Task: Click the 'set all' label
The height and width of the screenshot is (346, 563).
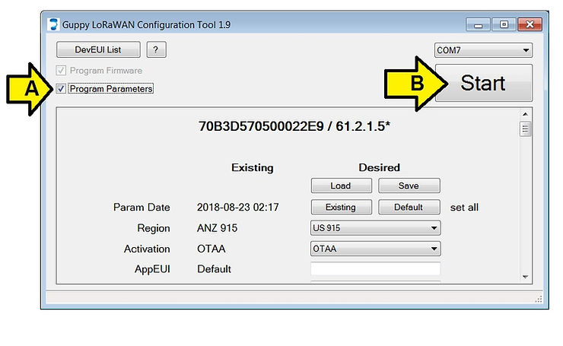Action: pyautogui.click(x=464, y=207)
